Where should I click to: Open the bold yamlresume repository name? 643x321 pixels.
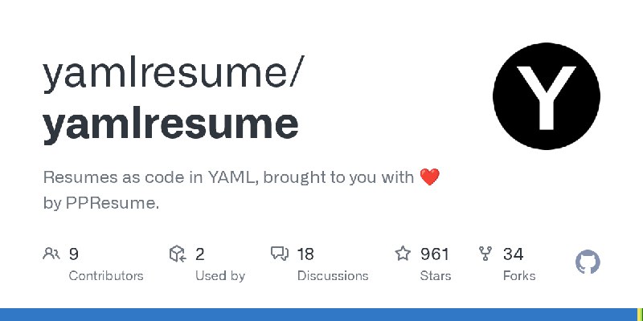(x=170, y=124)
